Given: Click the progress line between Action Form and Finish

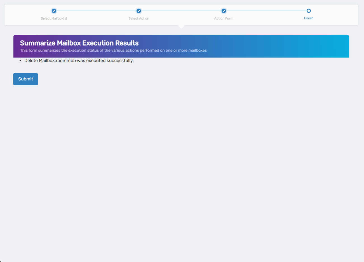Looking at the screenshot, I should [x=266, y=11].
